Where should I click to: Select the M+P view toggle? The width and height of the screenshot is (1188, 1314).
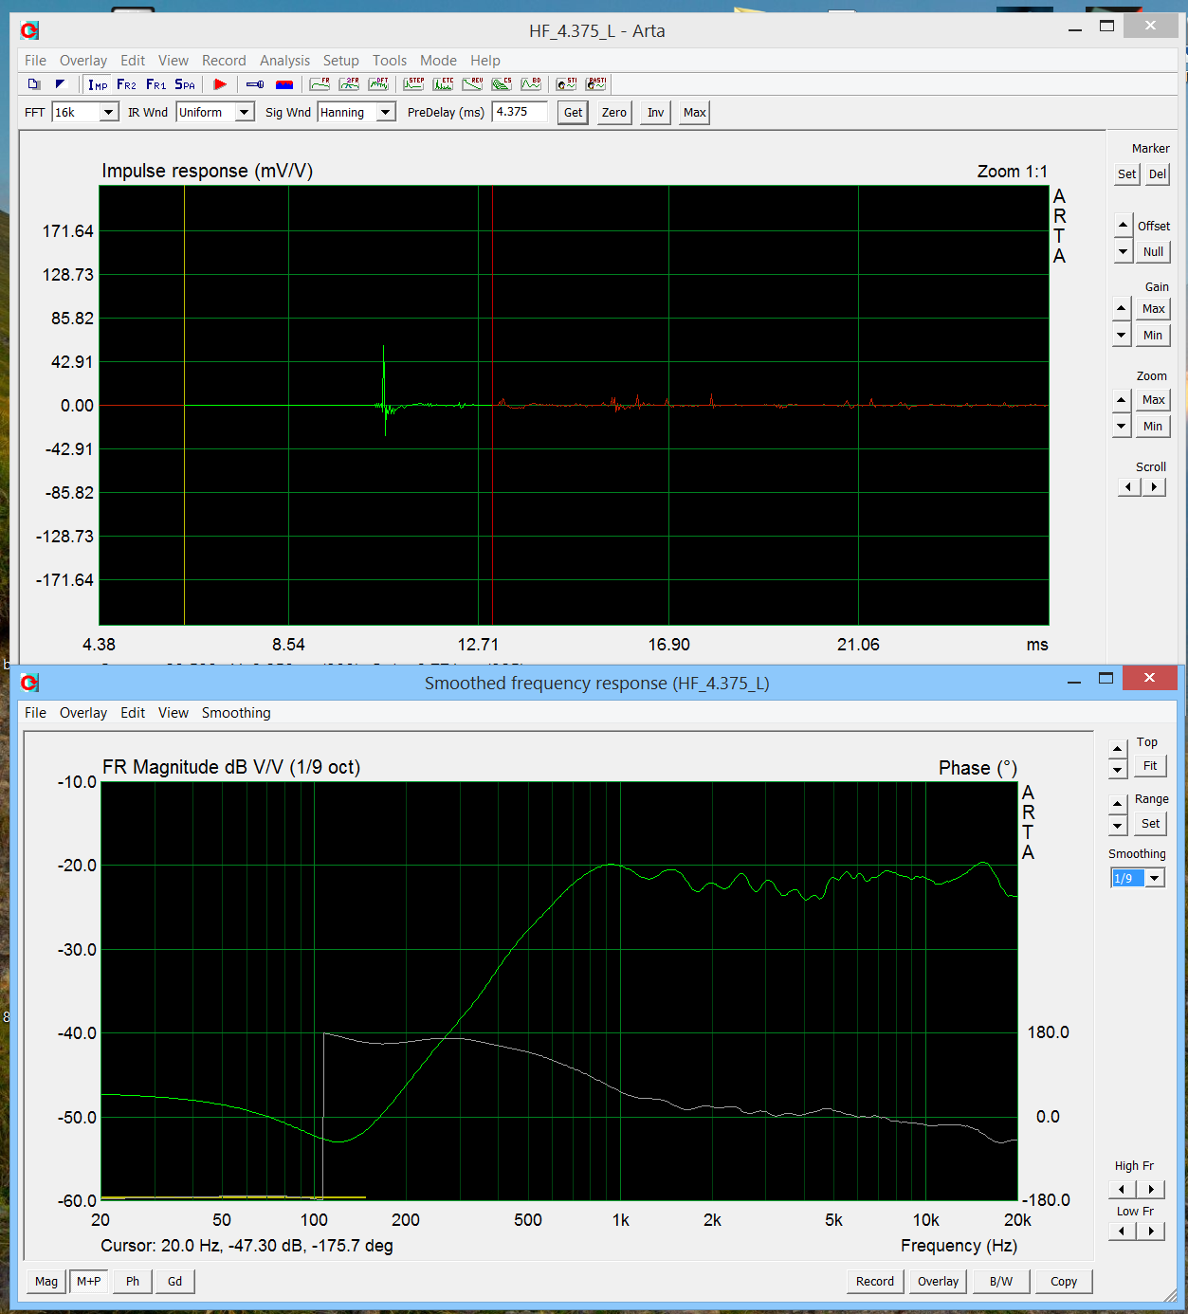pyautogui.click(x=89, y=1282)
